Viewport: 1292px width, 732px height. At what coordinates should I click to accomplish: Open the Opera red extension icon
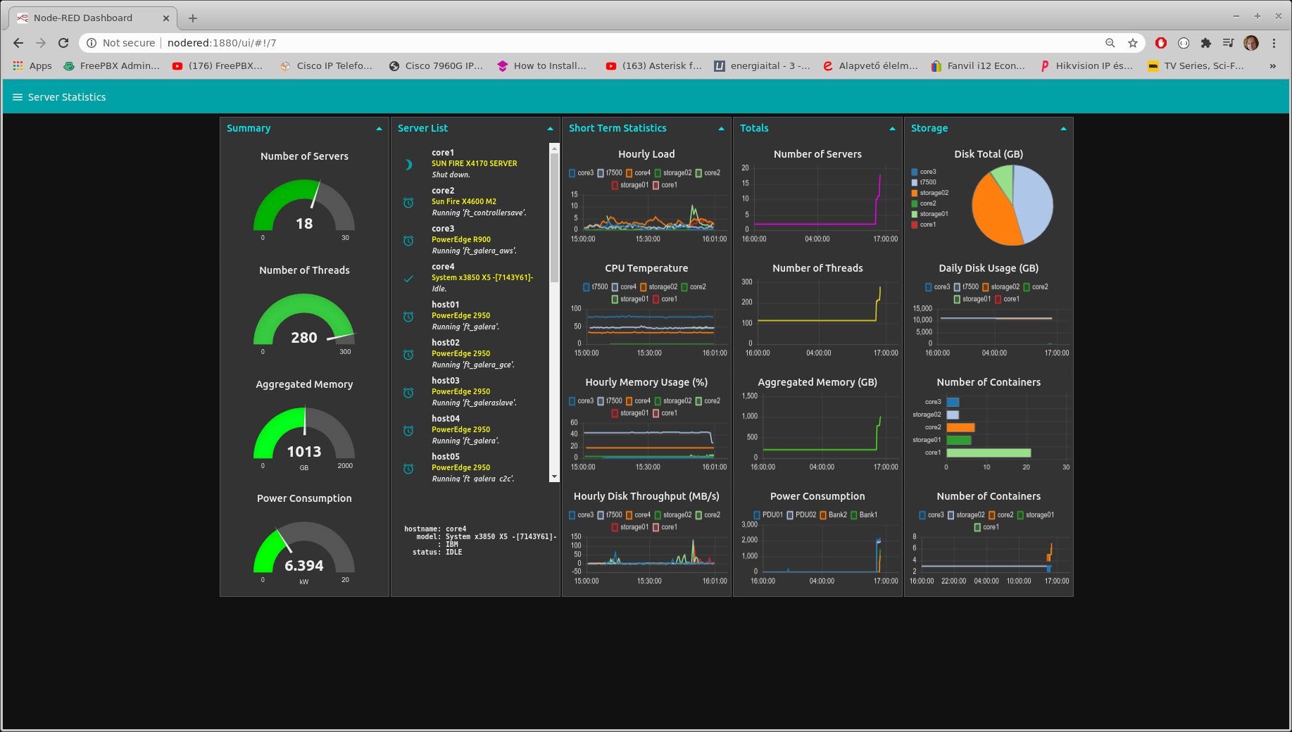[x=1161, y=43]
